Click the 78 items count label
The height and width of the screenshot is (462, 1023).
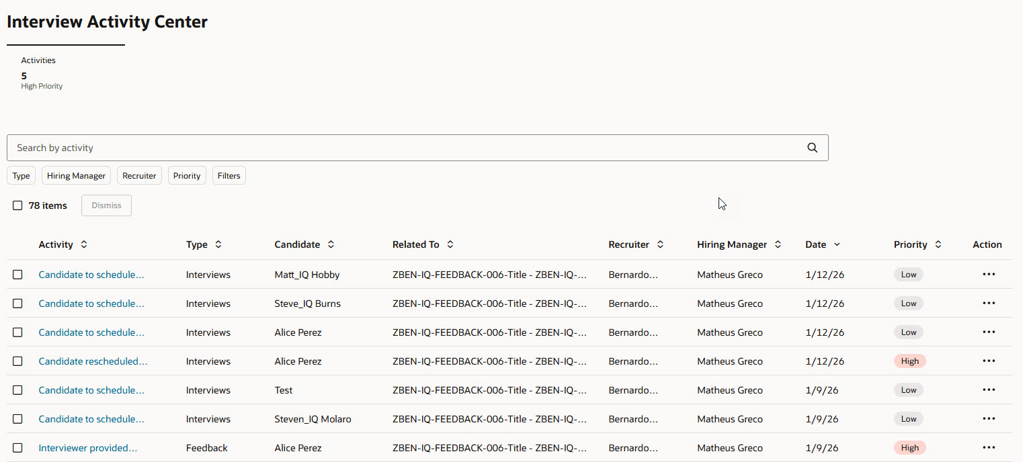(x=48, y=205)
